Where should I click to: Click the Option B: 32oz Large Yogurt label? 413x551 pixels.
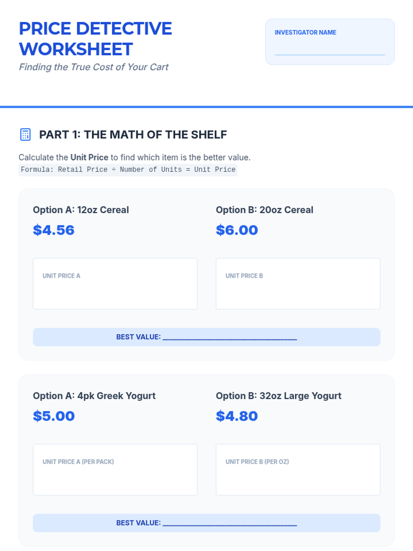coord(278,396)
